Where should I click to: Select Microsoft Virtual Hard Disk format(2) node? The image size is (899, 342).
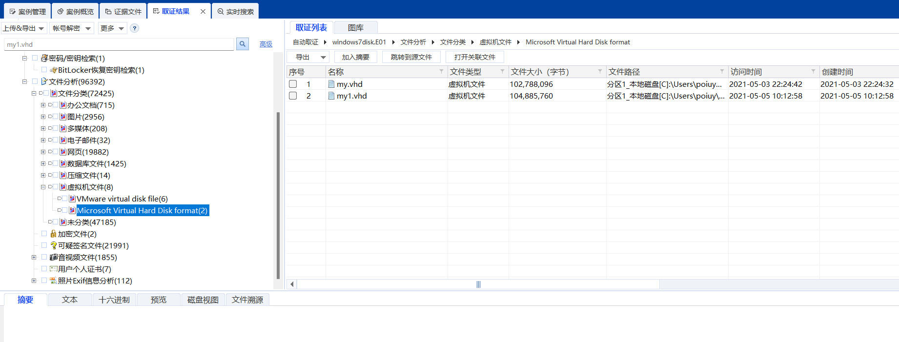142,210
